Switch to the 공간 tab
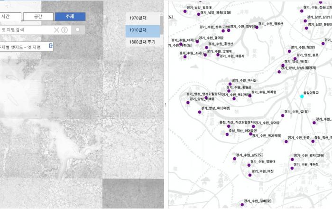 (x=38, y=17)
